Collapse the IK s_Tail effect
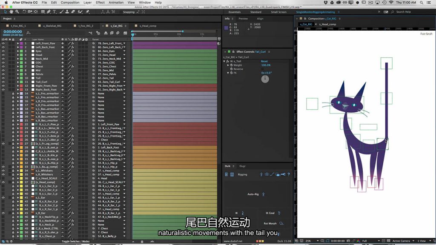This screenshot has height=245, width=436. click(x=224, y=61)
